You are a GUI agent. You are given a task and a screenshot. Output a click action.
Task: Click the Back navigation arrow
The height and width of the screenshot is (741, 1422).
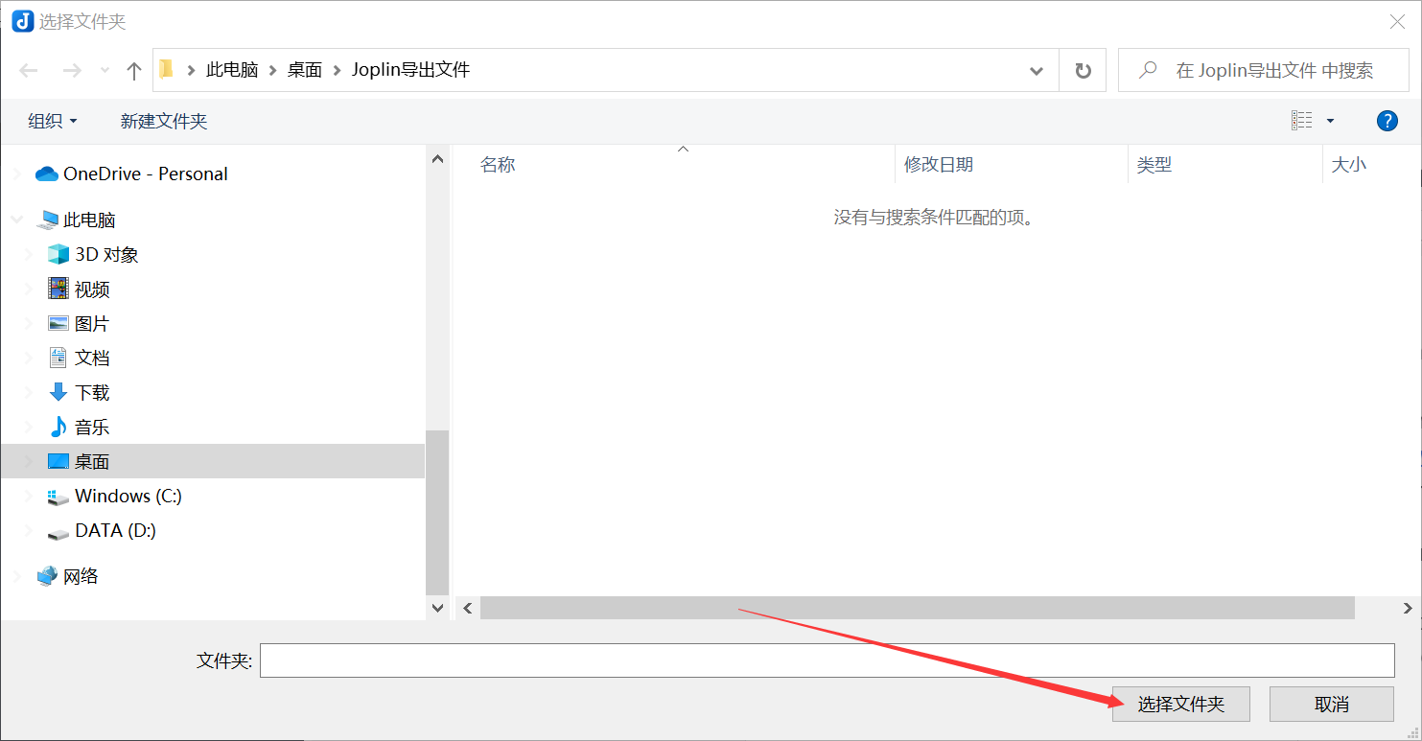pos(29,71)
